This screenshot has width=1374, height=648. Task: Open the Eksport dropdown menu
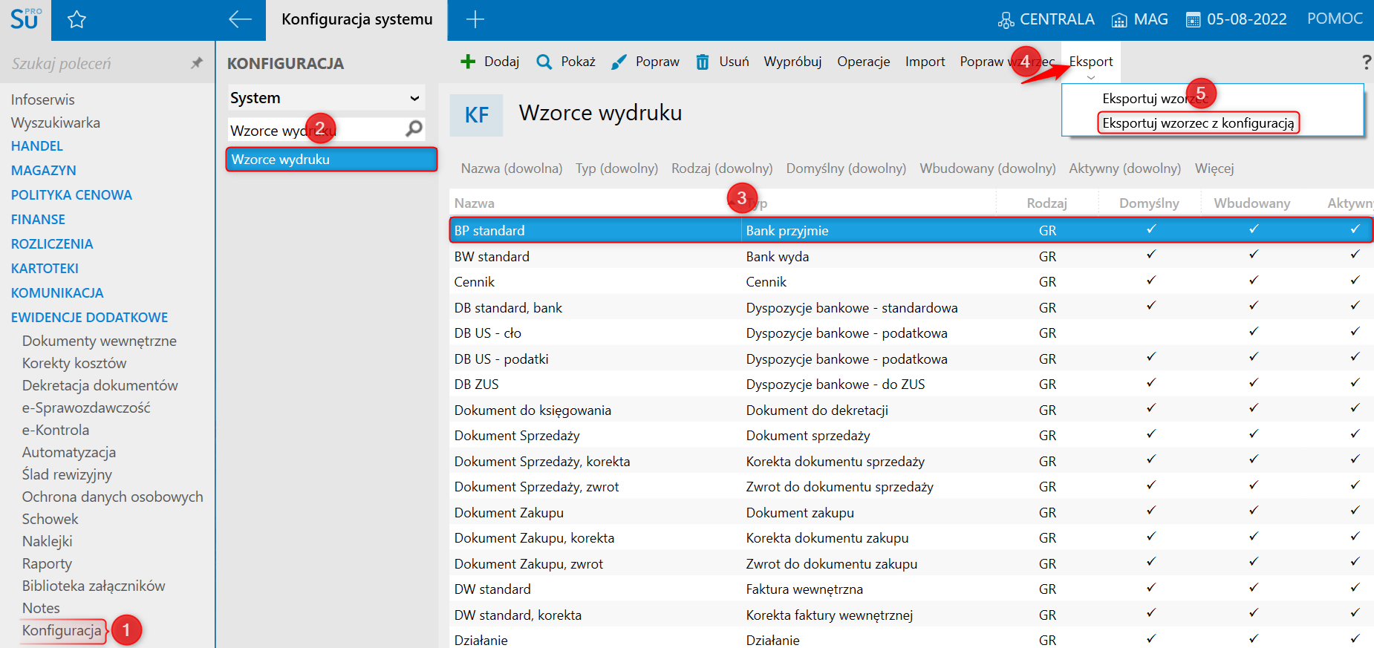pos(1091,62)
